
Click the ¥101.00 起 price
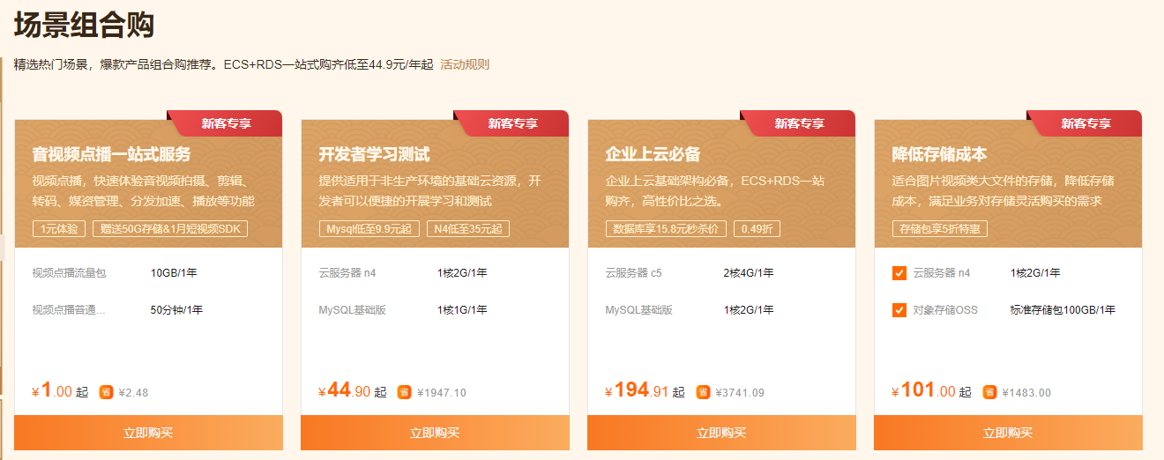click(931, 390)
